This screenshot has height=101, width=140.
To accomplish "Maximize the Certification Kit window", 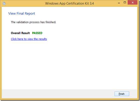I will tap(125, 2).
